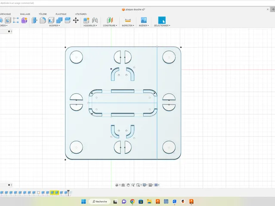275x206 pixels.
Task: Click the Zoom window magnifier with plus
Action: (x=133, y=185)
